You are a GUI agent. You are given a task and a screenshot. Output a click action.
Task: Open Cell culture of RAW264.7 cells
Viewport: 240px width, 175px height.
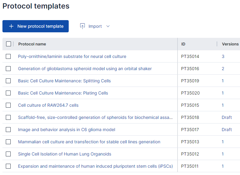pyautogui.click(x=48, y=105)
